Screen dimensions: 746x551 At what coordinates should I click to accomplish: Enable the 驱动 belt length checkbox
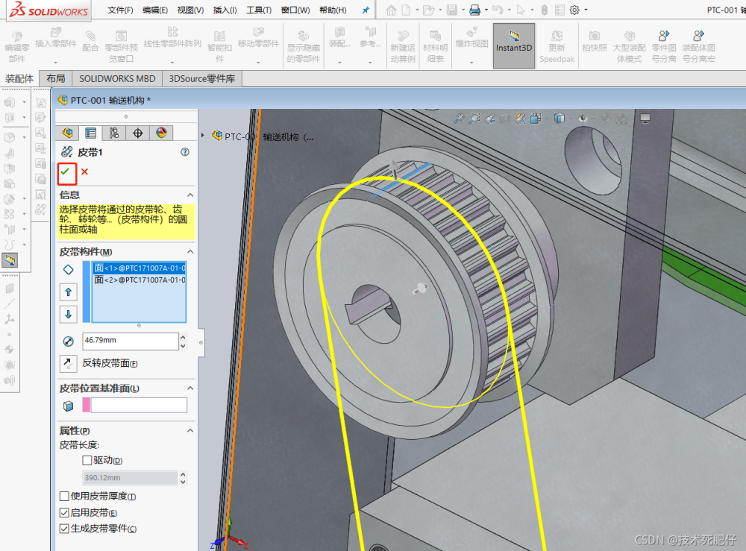pos(87,461)
